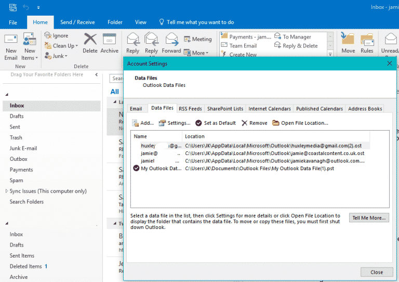
Task: Collapse the folder pane arrow
Action: point(97,74)
